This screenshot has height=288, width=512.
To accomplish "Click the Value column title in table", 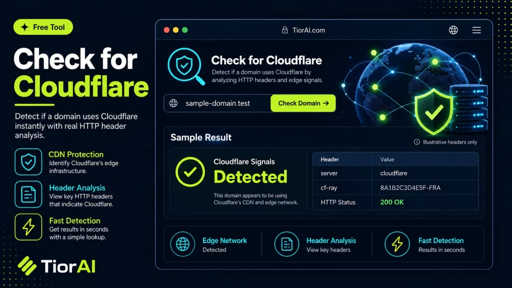I will 387,159.
